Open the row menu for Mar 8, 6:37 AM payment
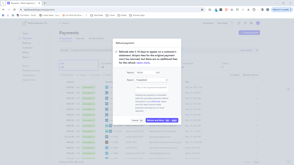Screen dimensions: 294x165 tap(257, 148)
